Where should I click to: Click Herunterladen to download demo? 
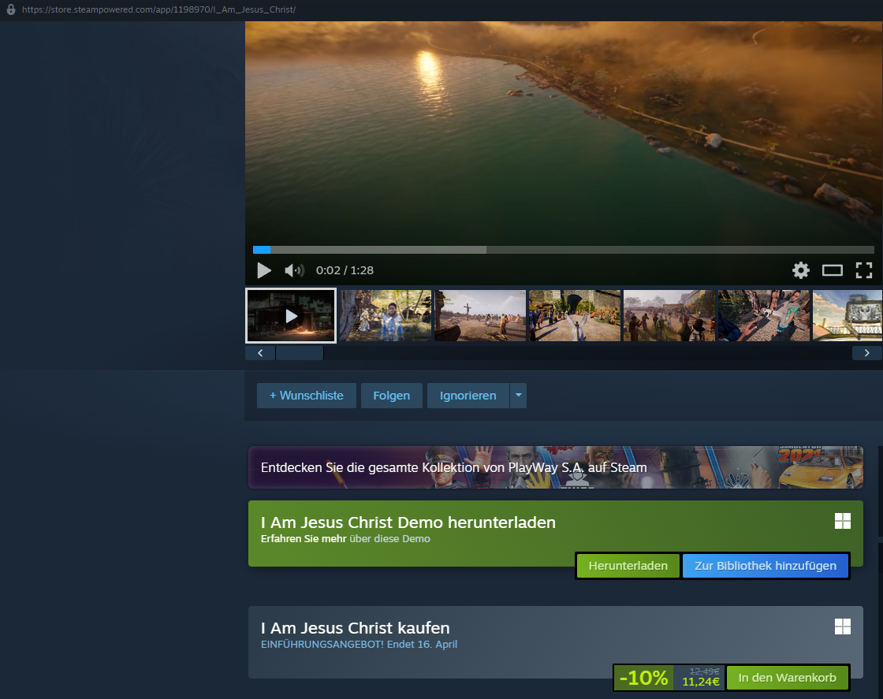click(628, 566)
